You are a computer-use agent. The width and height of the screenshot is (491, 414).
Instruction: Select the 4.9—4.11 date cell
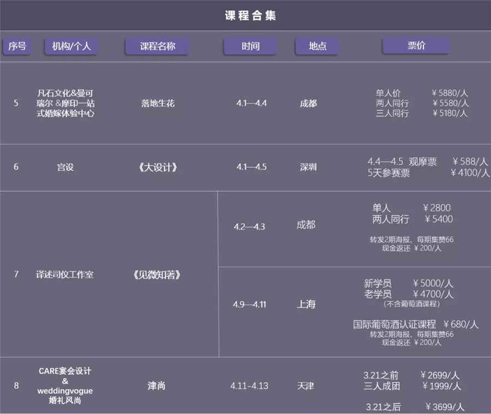click(x=249, y=305)
